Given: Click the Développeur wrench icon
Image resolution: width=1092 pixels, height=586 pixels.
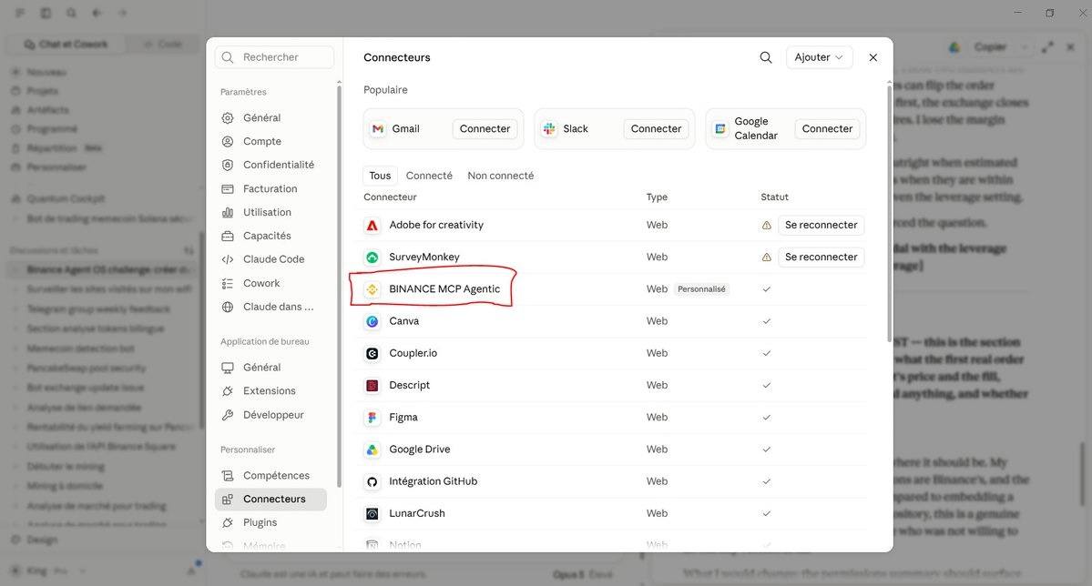Looking at the screenshot, I should tap(228, 415).
